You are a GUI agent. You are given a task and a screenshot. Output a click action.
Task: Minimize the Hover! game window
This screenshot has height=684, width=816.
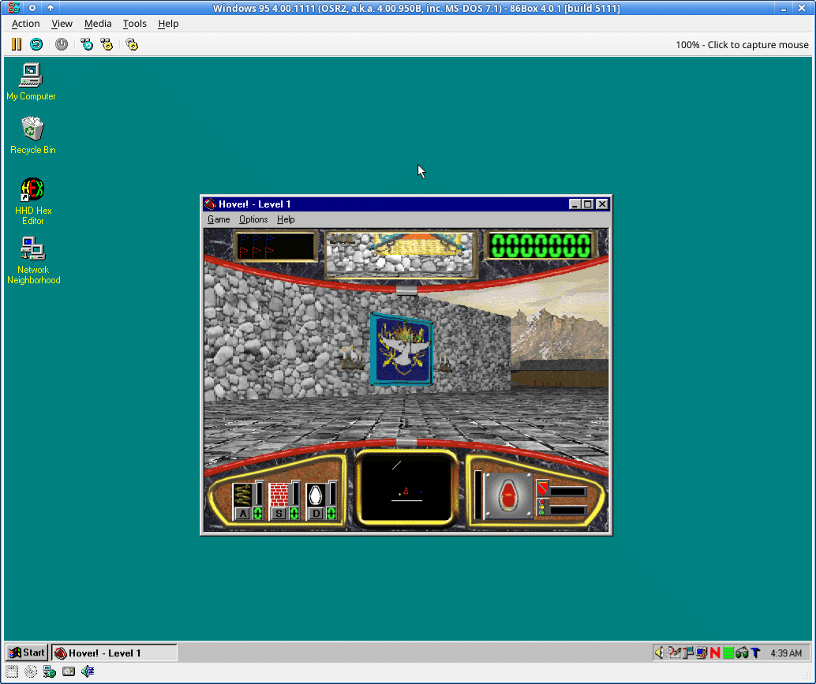pyautogui.click(x=575, y=204)
